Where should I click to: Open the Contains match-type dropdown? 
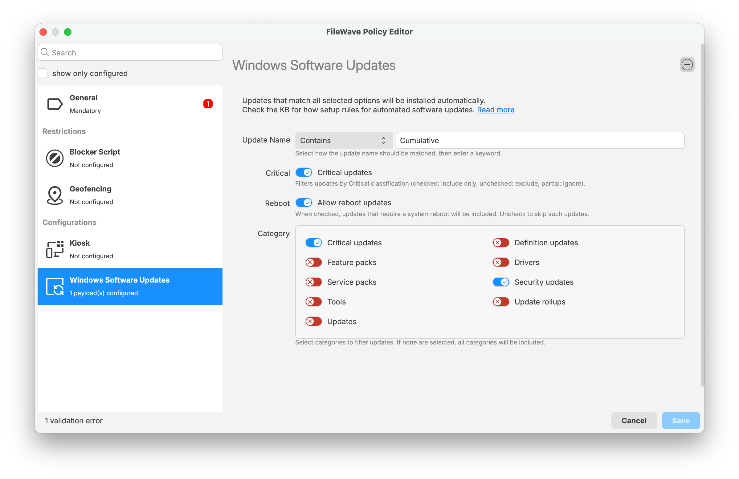[x=344, y=141]
